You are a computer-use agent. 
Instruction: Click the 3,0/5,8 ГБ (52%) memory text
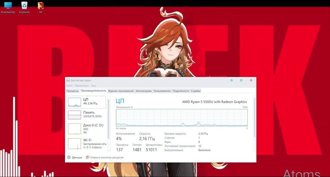[x=92, y=116]
